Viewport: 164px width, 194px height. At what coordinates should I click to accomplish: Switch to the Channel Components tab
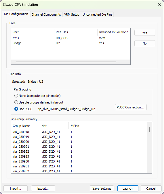46,14
